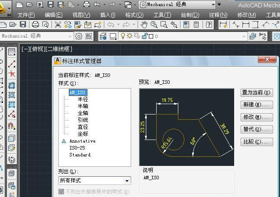Toggle layer 0 freeze sun icon
Image resolution: width=280 pixels, height=197 pixels.
pos(130,36)
